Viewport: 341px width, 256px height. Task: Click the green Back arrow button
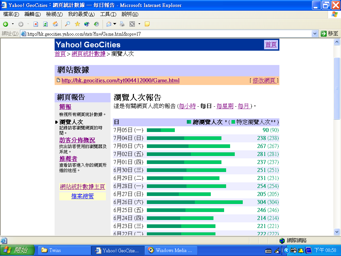pos(6,24)
